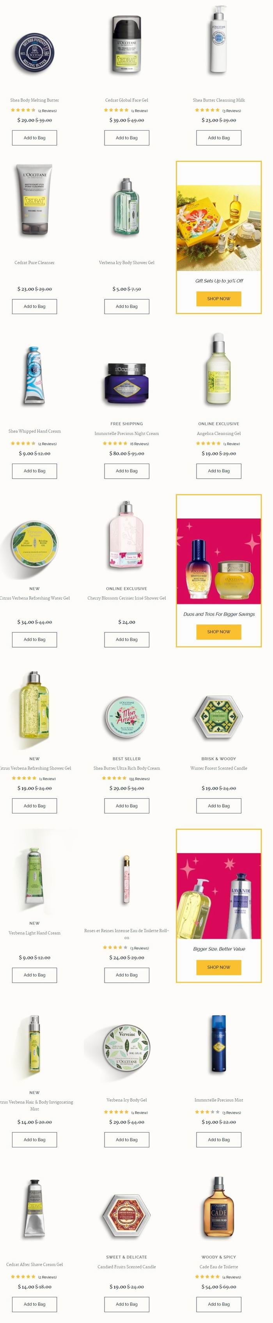Shop Now on Duos and Trios banner
The height and width of the screenshot is (1323, 273).
(x=219, y=632)
